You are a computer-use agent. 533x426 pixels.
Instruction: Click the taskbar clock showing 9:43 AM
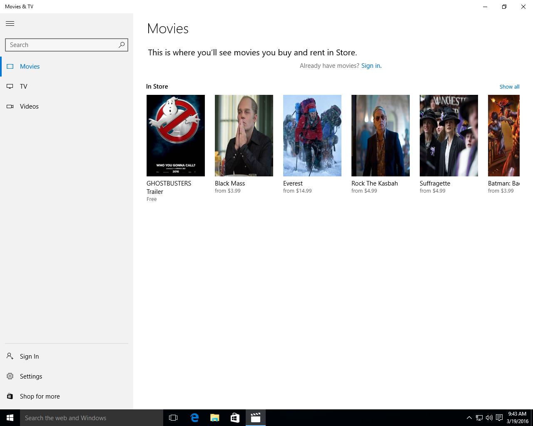(x=517, y=418)
